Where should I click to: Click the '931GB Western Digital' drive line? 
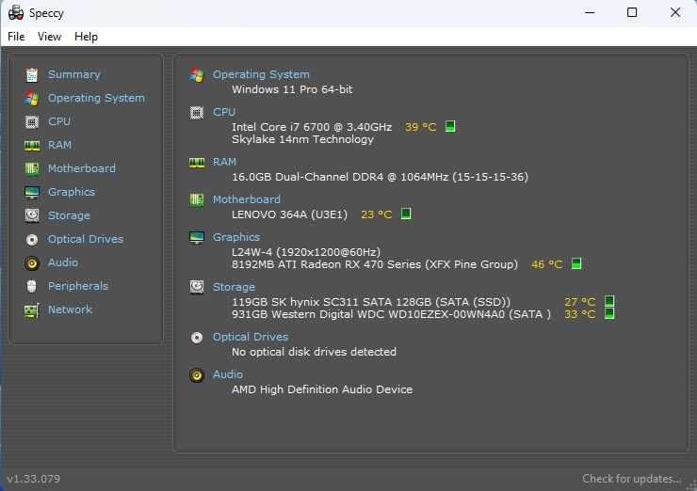[391, 314]
